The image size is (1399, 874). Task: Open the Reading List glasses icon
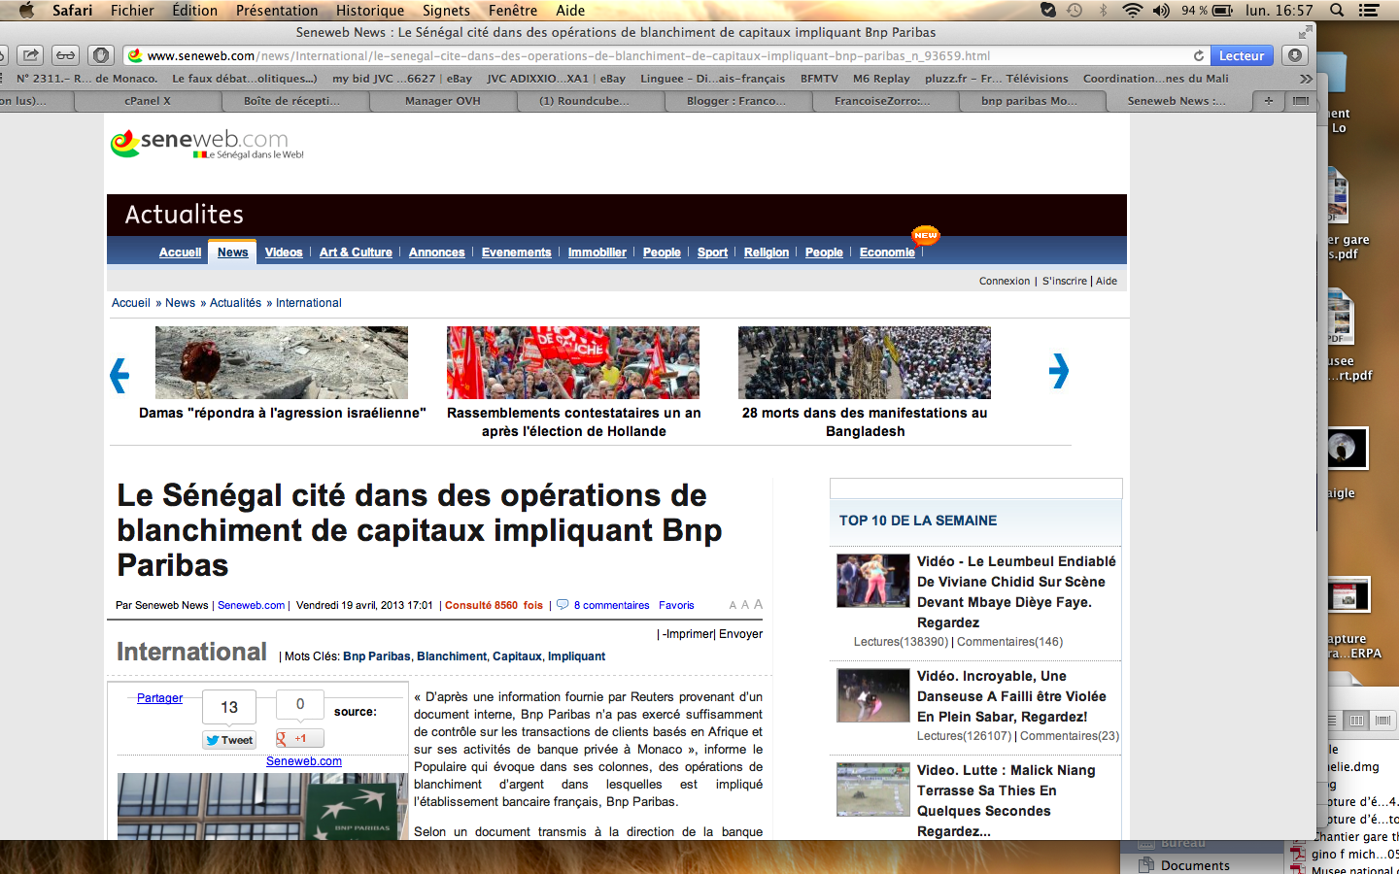65,55
